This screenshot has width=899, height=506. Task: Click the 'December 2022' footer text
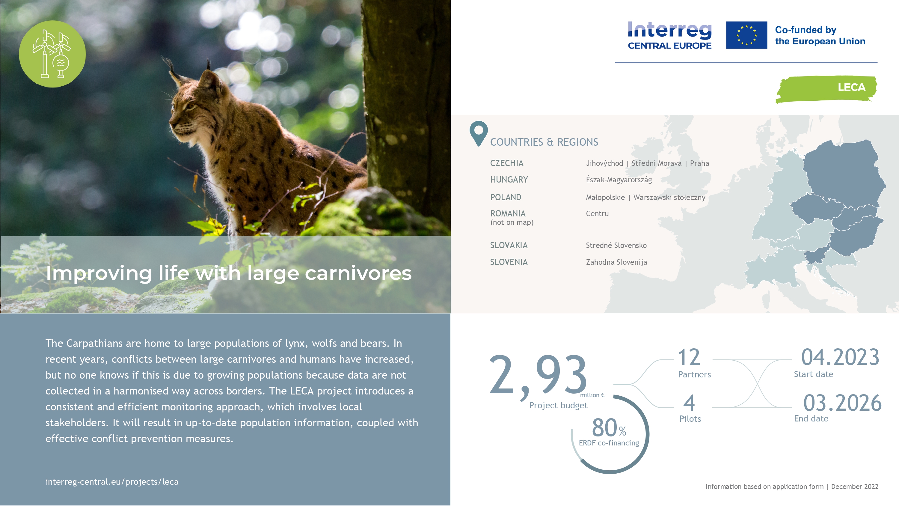[x=854, y=487]
